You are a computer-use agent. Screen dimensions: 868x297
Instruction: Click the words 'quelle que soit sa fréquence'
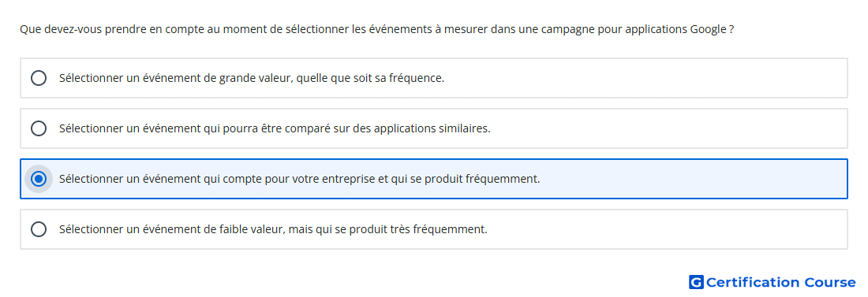click(370, 78)
